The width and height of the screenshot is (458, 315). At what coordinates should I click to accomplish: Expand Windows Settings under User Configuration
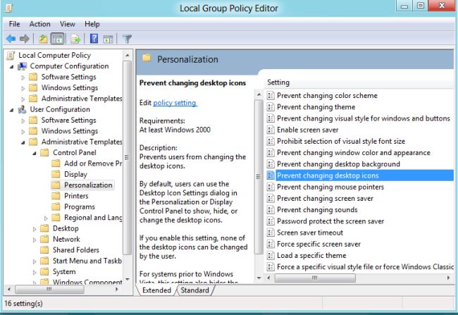coord(23,132)
